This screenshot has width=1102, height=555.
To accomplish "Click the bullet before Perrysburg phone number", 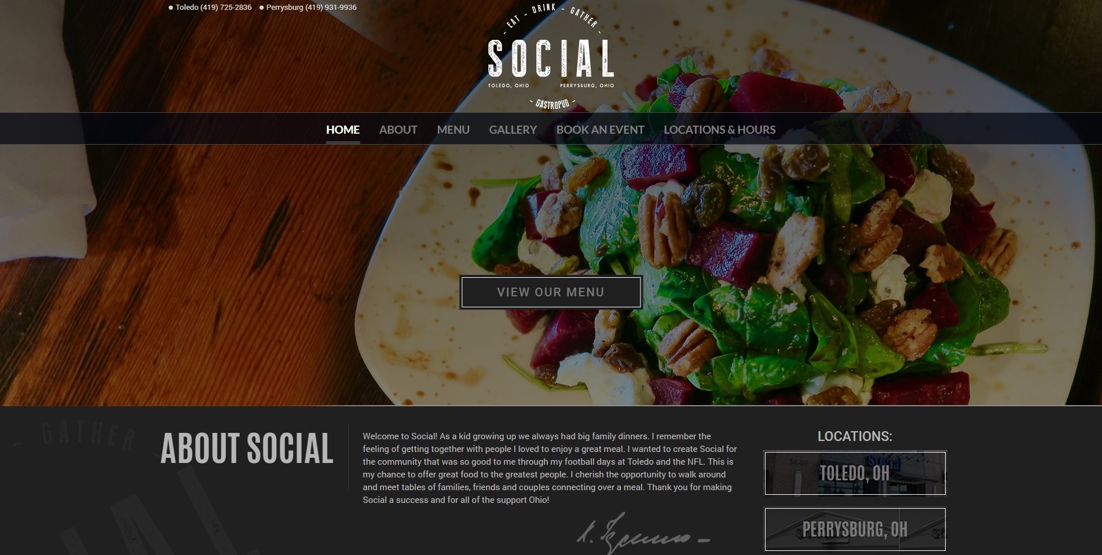I will coord(262,8).
